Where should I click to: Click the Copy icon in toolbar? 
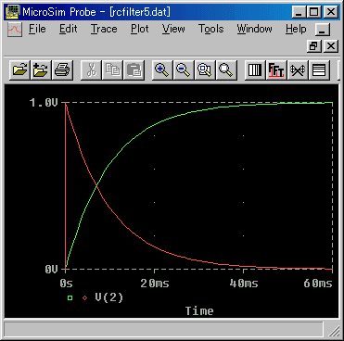112,69
